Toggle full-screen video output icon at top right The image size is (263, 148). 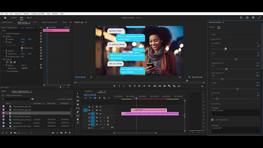coord(259,18)
